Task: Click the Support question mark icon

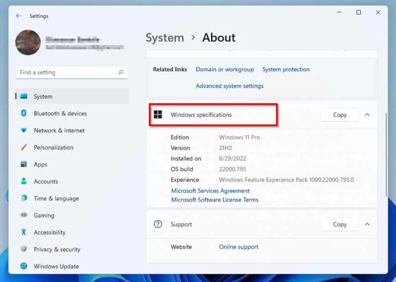Action: tap(158, 224)
